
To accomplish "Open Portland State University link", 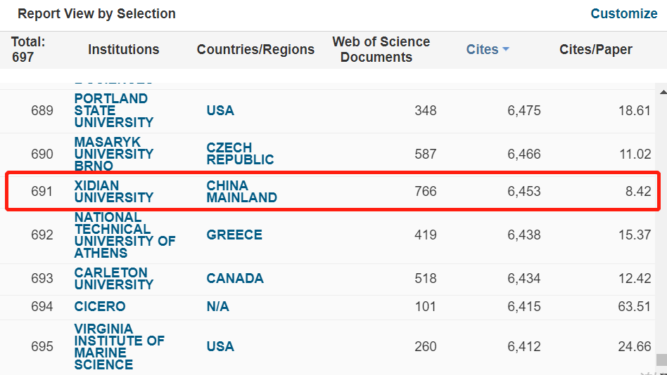I will 113,110.
